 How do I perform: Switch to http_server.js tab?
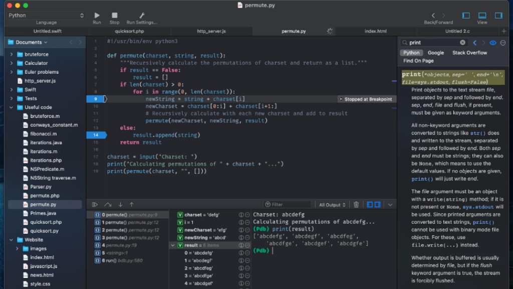click(x=211, y=31)
